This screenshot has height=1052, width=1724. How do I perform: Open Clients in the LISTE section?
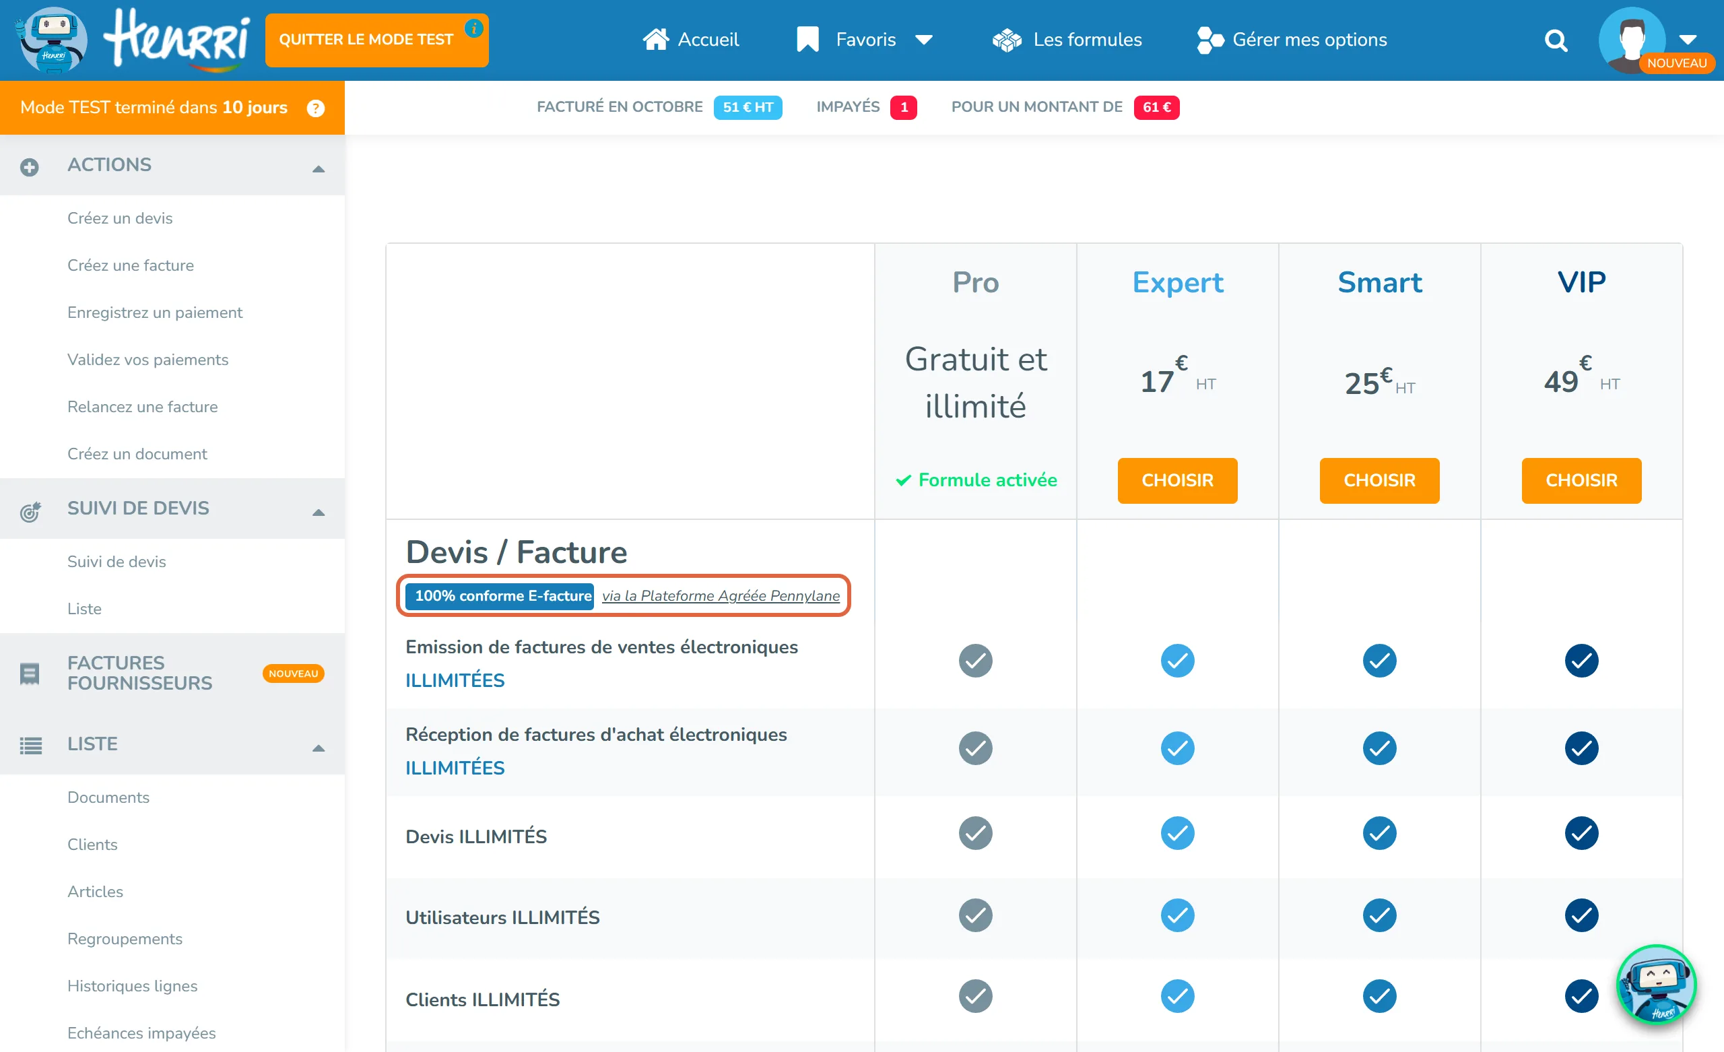click(x=92, y=844)
